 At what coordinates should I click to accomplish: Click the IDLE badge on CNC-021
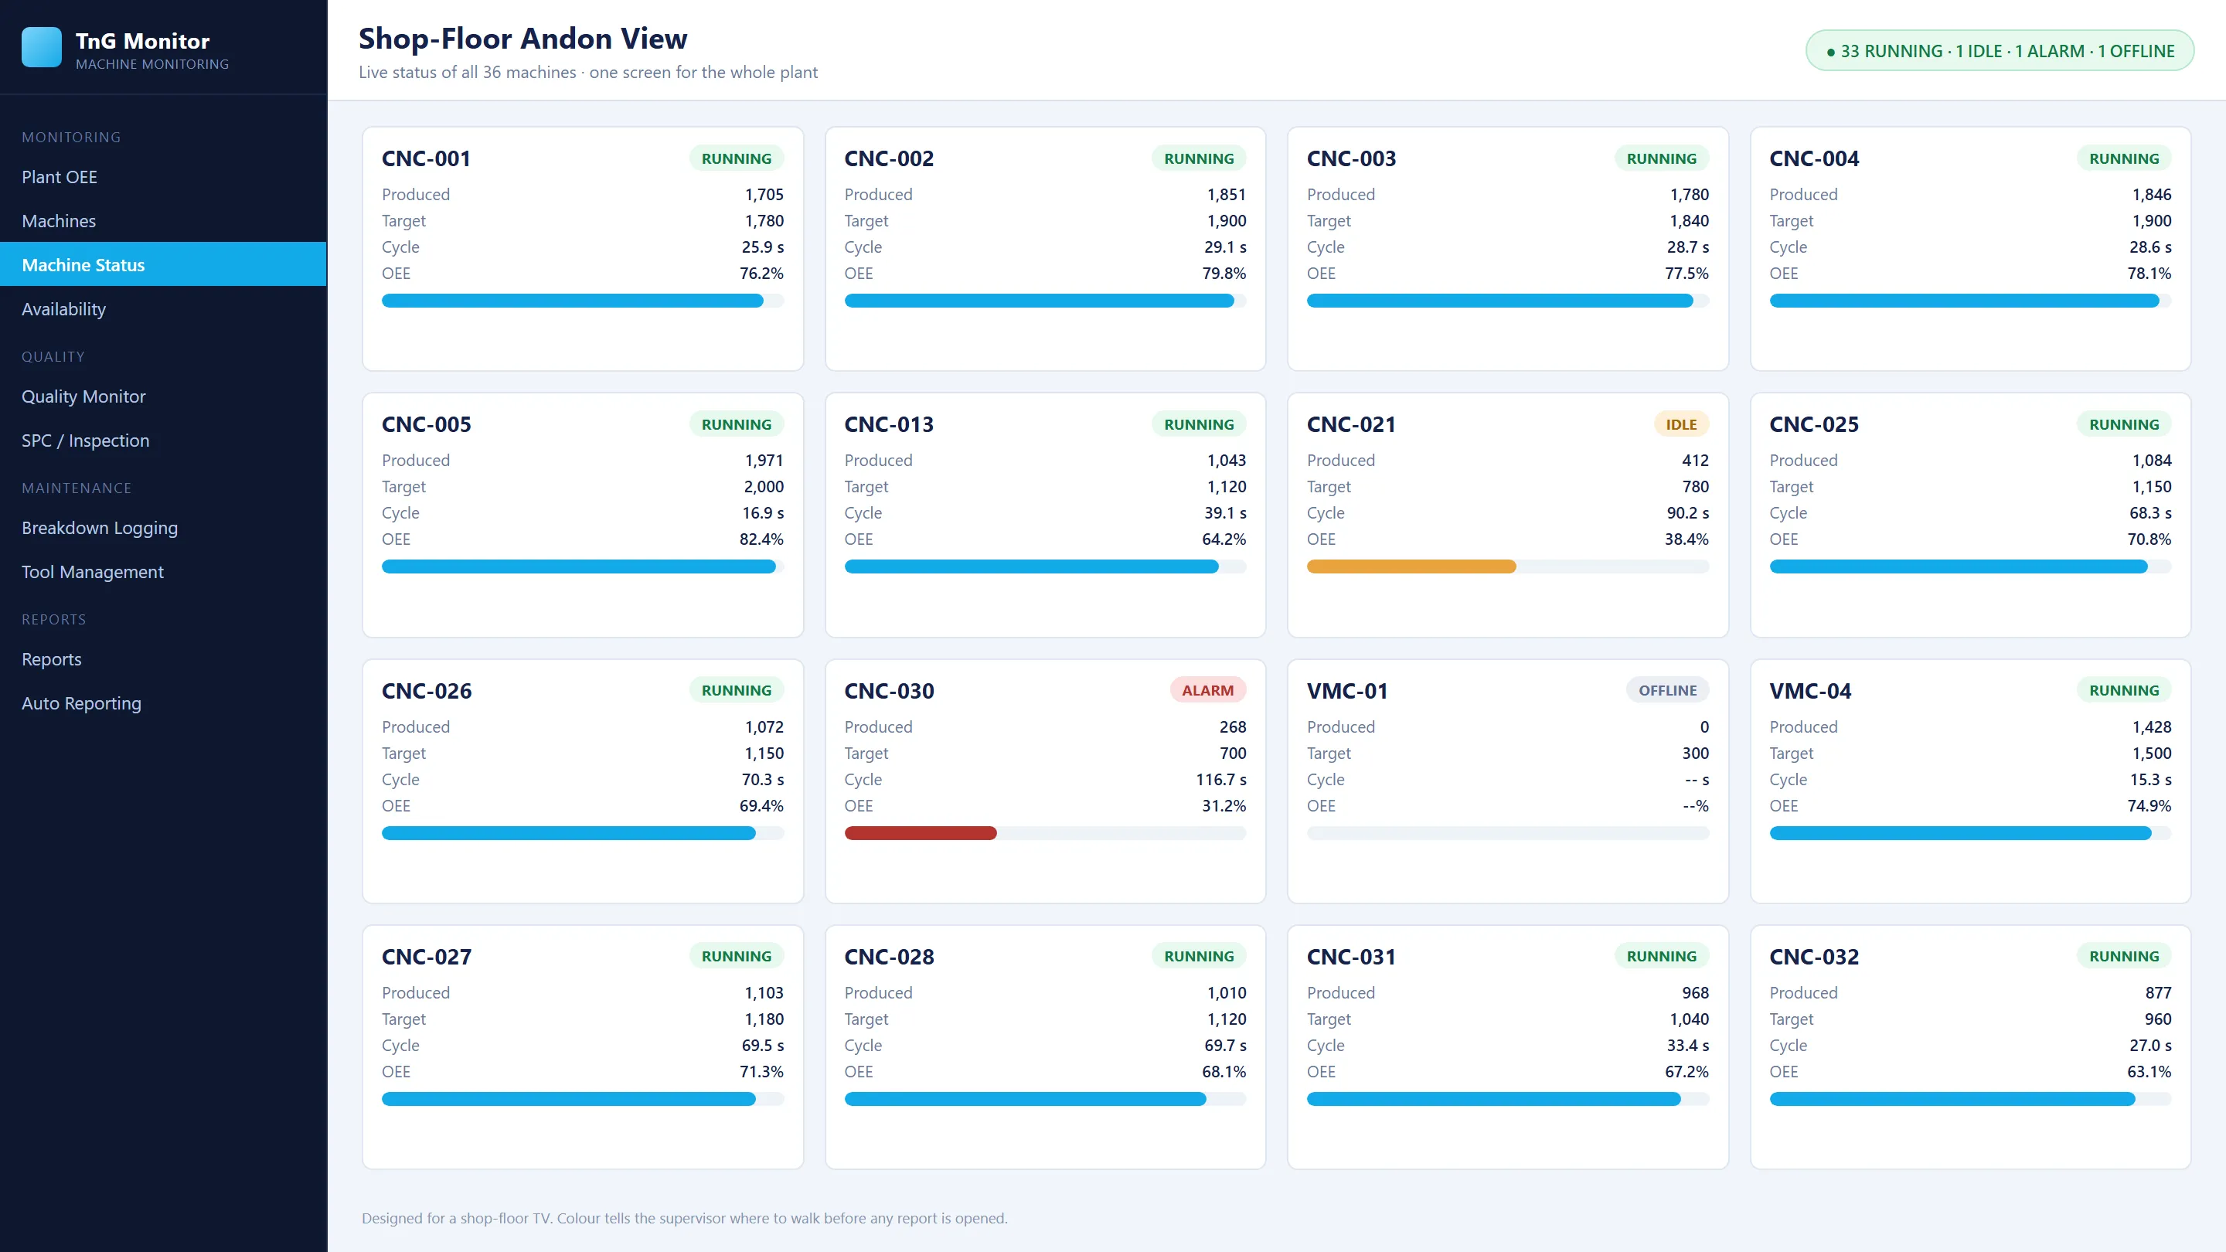click(1681, 424)
